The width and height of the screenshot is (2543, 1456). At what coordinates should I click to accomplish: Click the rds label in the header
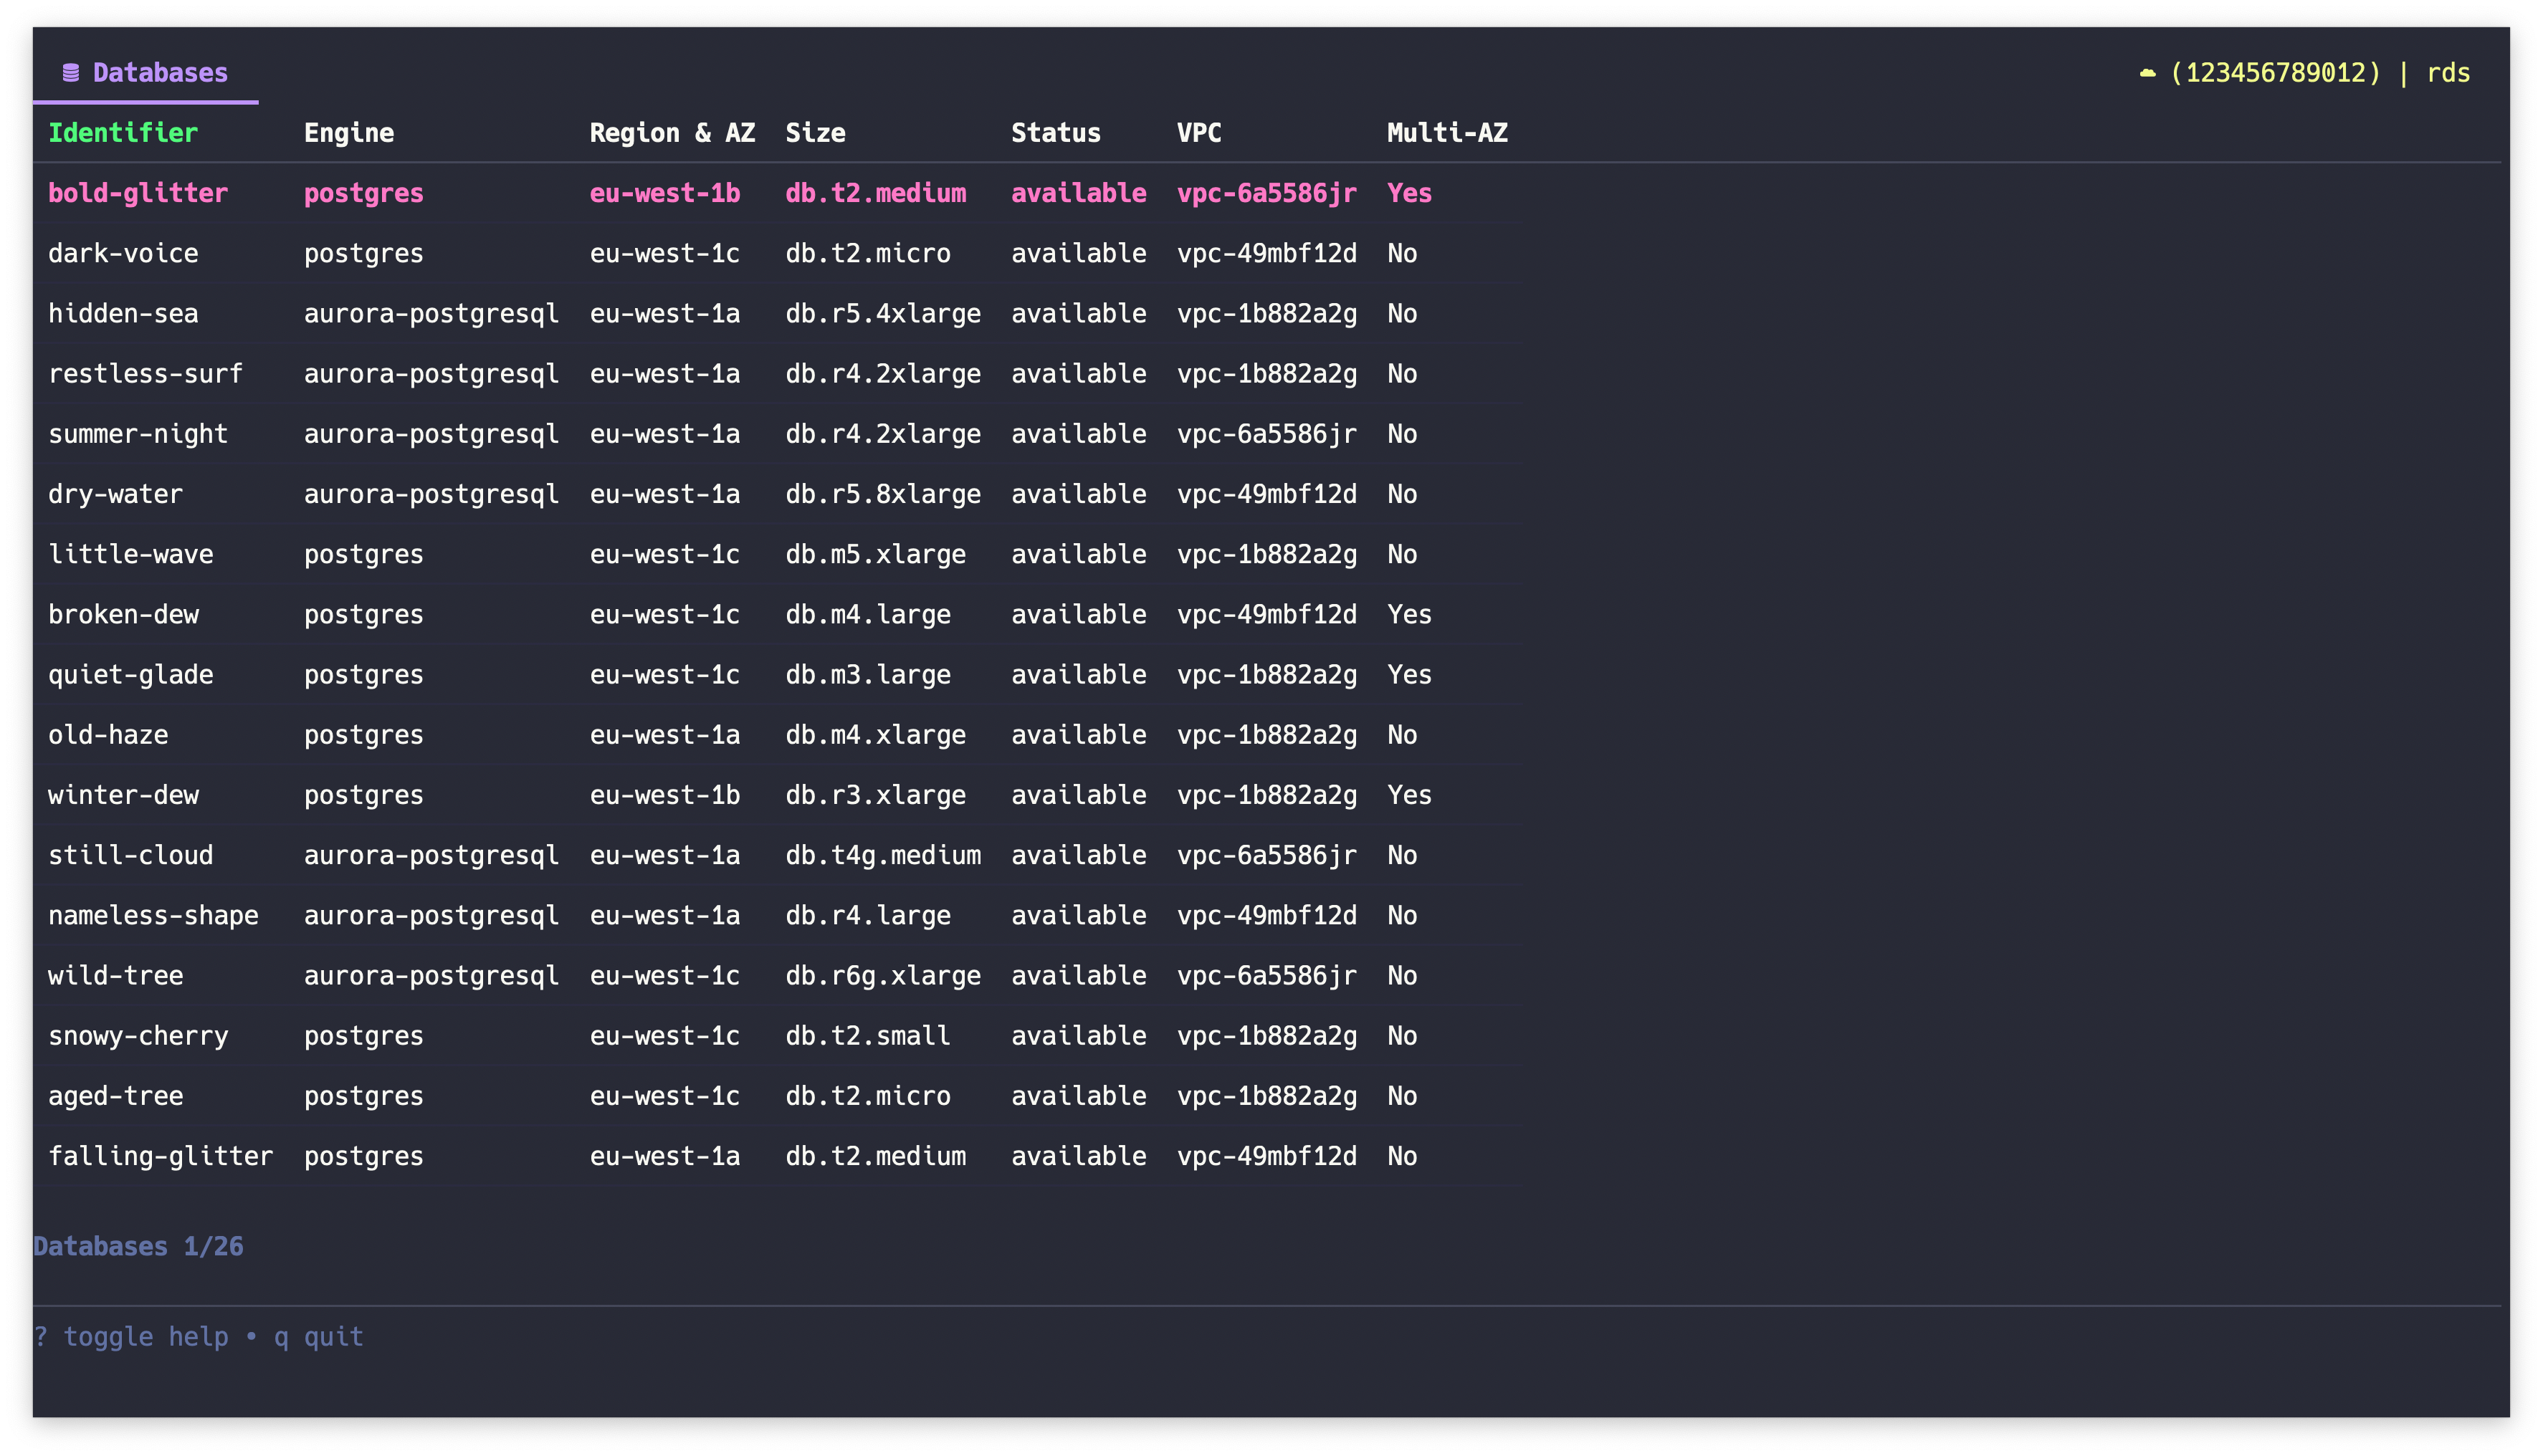pos(2448,73)
